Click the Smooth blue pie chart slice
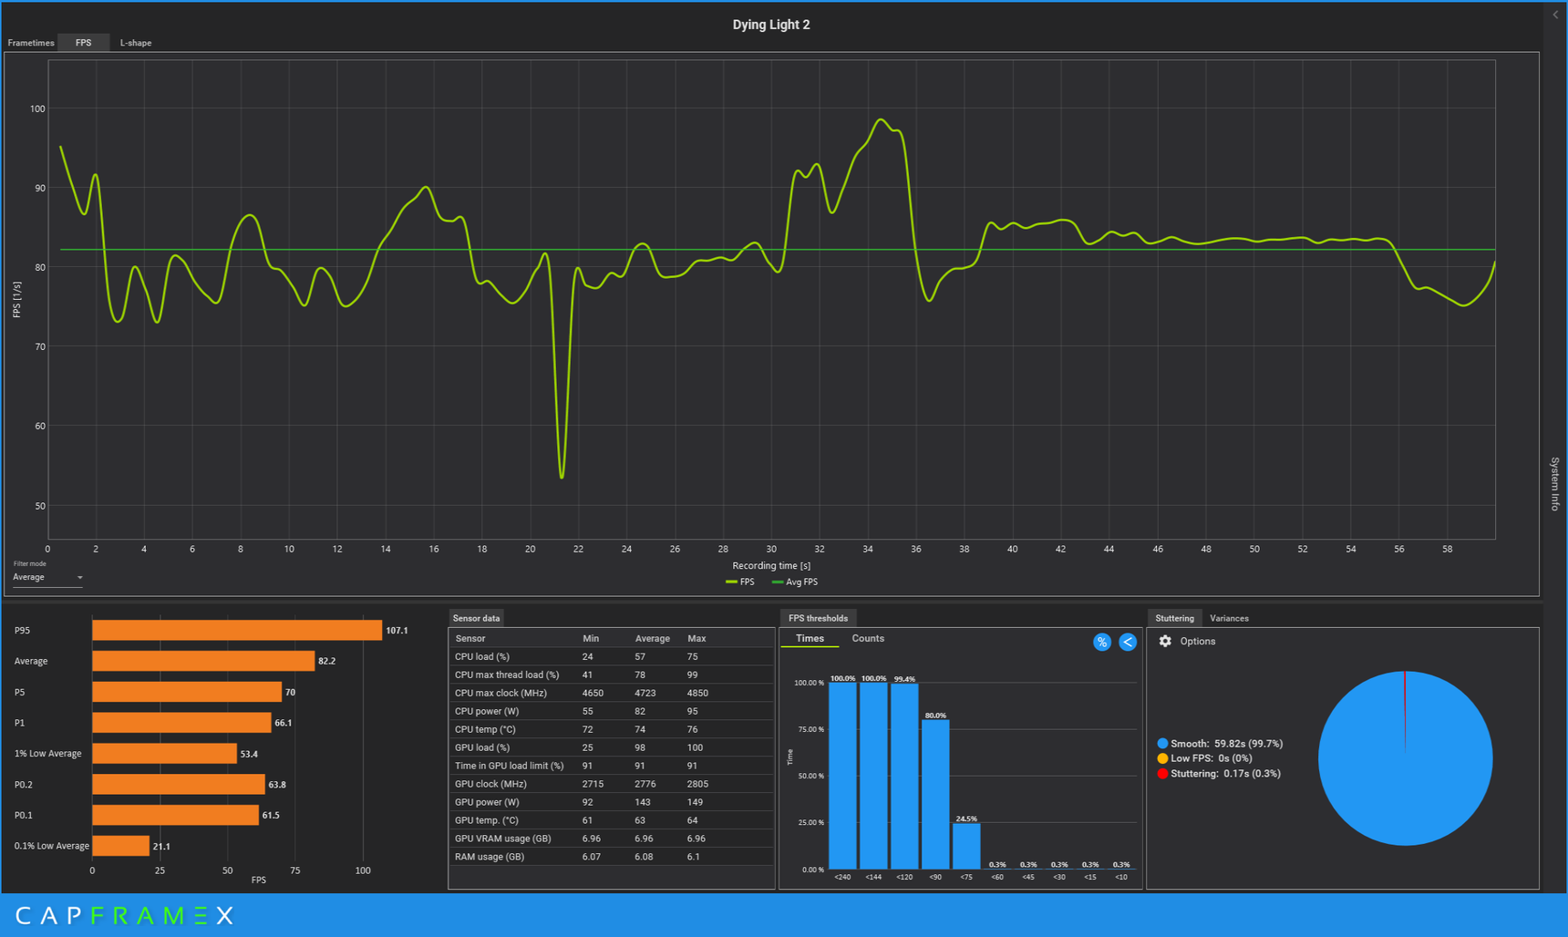 [1405, 758]
